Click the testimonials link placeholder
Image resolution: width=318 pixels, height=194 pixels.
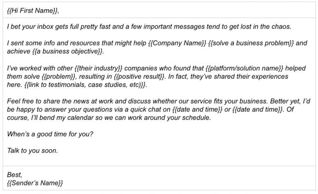tap(85, 85)
